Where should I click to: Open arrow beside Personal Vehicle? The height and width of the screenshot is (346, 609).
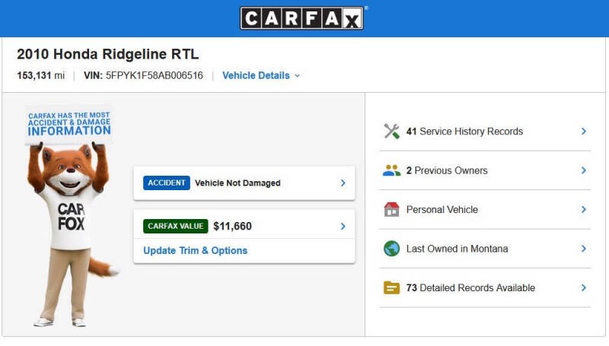[x=583, y=209]
